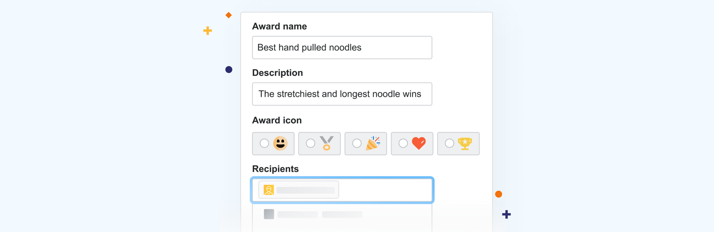Select the radio button beside the heart
The image size is (714, 232).
[x=403, y=143]
